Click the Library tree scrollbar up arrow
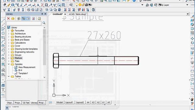195x110 pixels. [x=44, y=28]
